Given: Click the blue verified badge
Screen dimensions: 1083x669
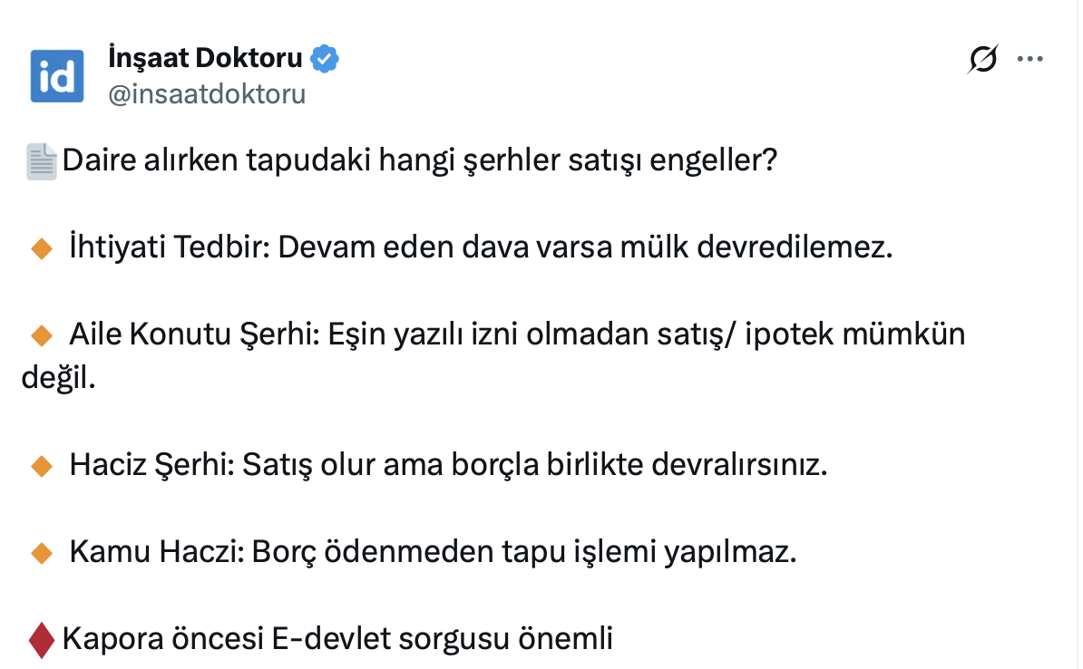Looking at the screenshot, I should point(325,59).
